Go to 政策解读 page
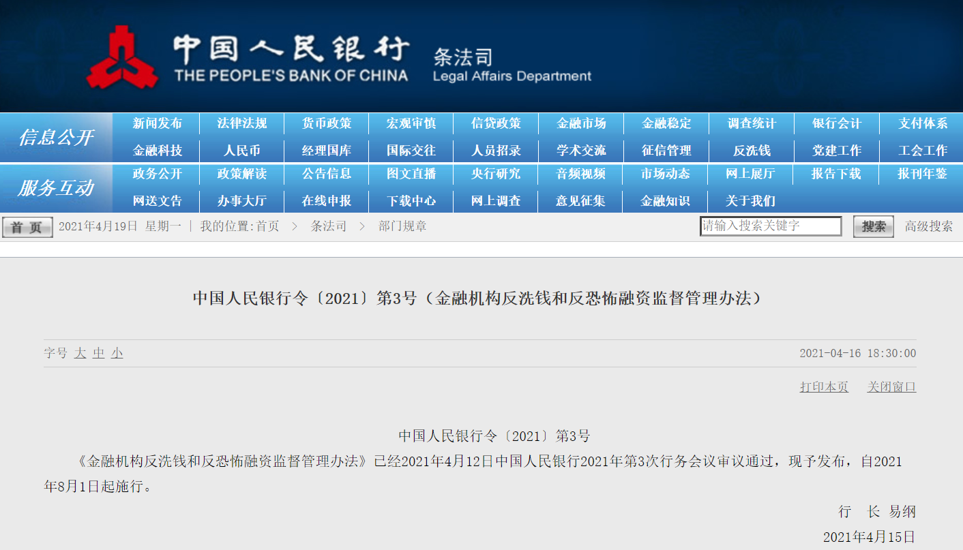Viewport: 963px width, 550px height. click(242, 174)
